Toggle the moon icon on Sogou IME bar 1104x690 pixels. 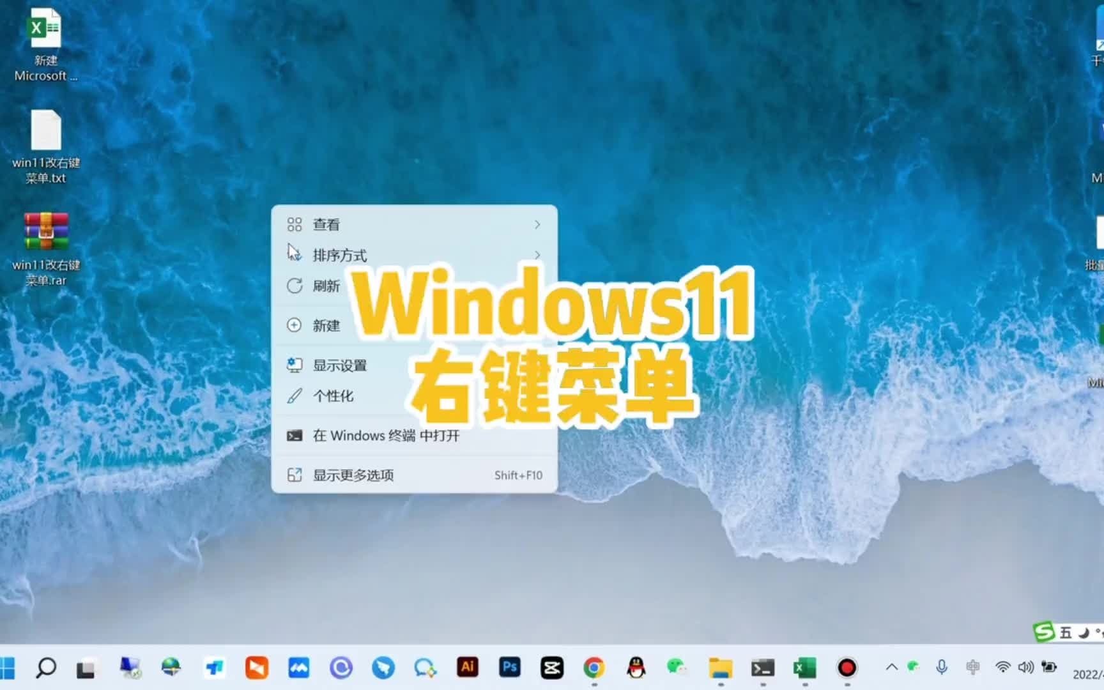[x=1084, y=633]
